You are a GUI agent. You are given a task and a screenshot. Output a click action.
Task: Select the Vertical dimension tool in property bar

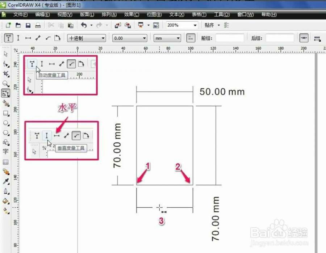point(18,38)
